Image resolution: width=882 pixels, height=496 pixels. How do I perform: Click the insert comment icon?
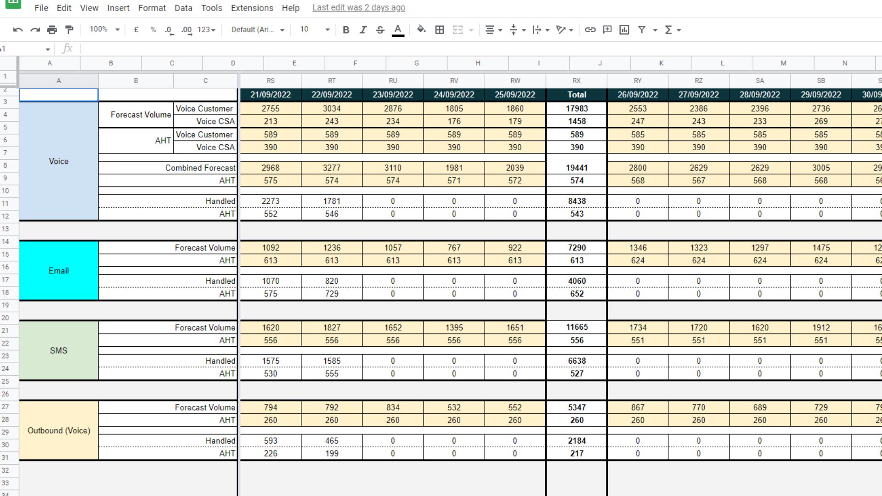(x=607, y=30)
